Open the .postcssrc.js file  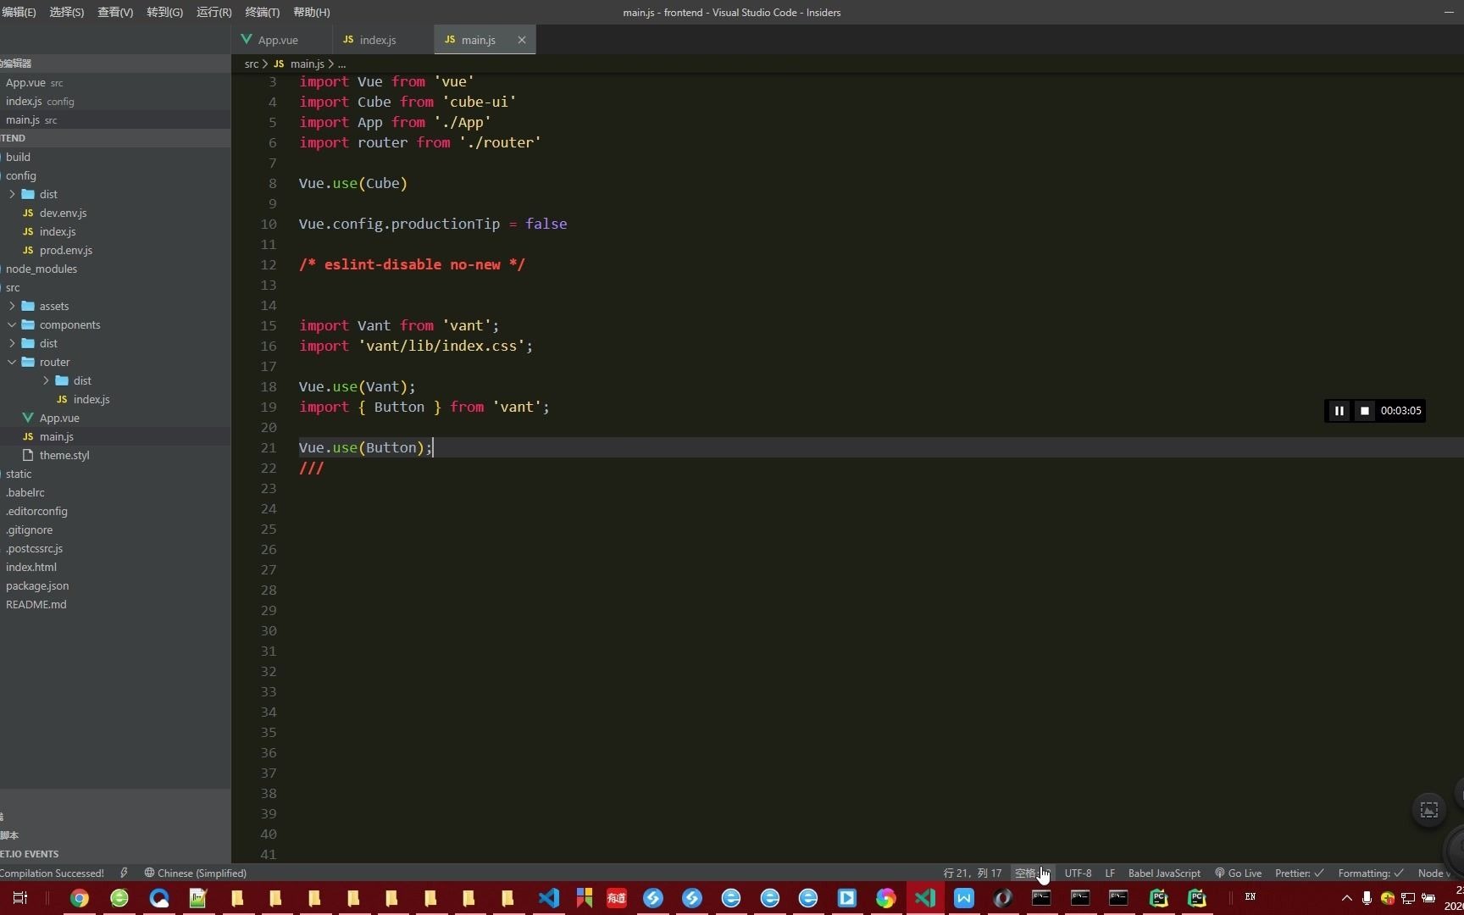[x=34, y=548]
